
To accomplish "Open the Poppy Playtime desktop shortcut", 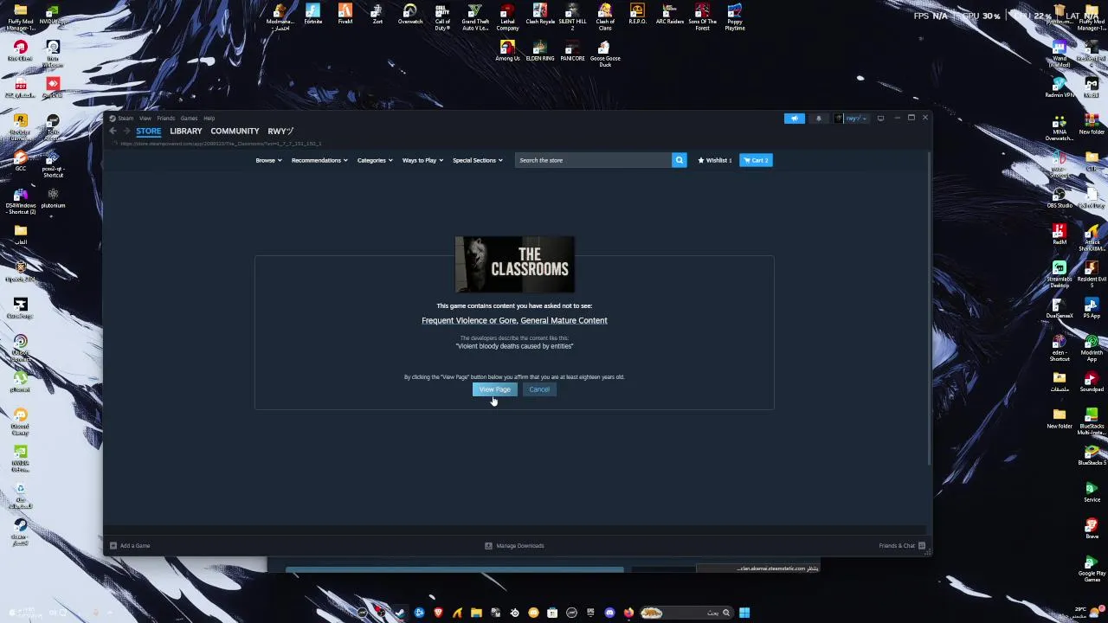I will (735, 16).
